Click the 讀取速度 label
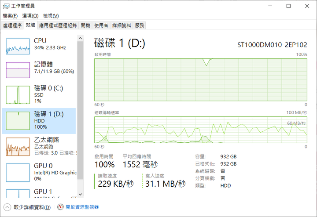Screen dimensions: 317x217 click(107, 176)
